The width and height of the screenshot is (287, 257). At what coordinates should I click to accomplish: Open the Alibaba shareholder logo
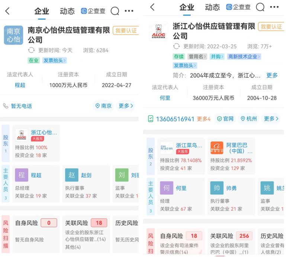217,148
